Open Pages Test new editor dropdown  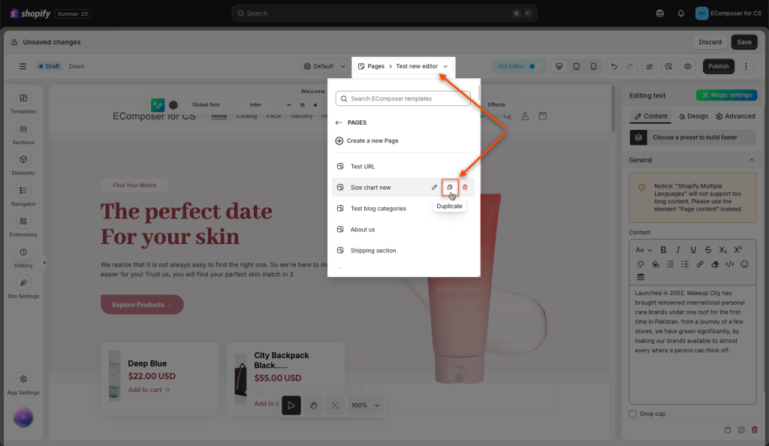pos(403,66)
